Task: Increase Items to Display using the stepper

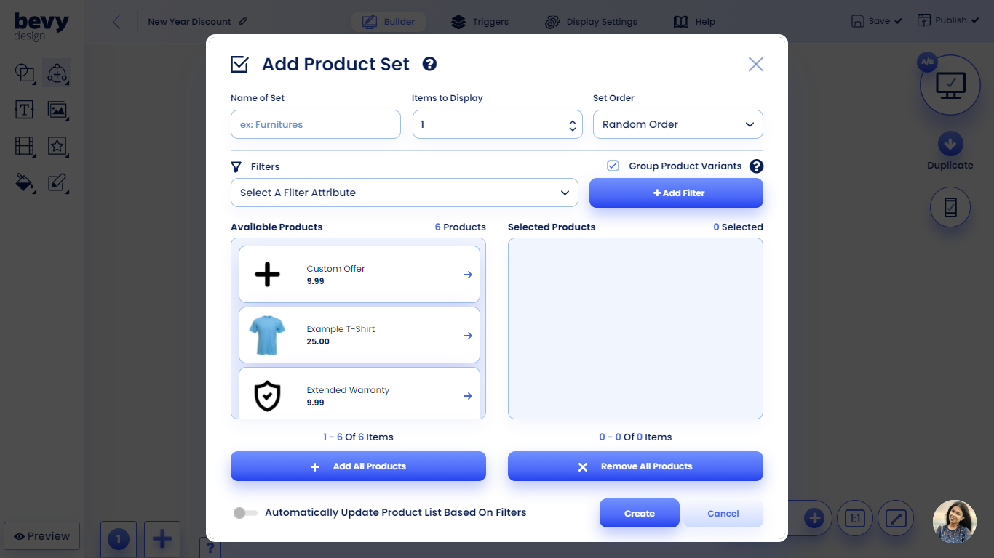Action: (573, 119)
